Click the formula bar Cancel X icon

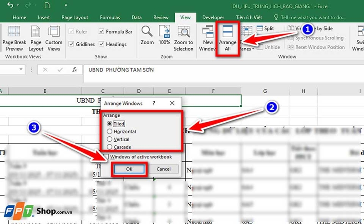(45, 70)
